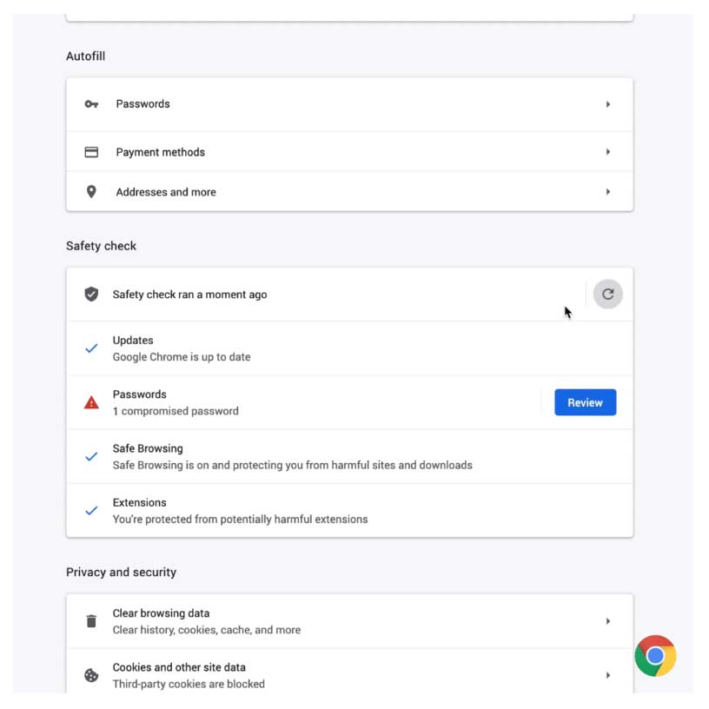Click the cookie icon for site data

91,675
